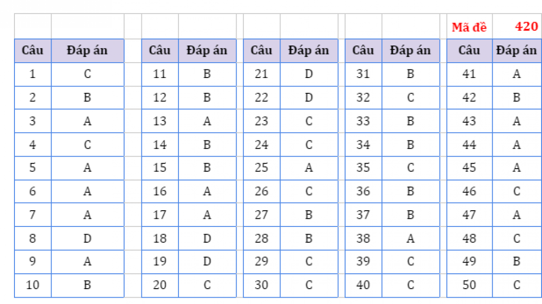Viewport: 542px width, 304px height.
Task: Click the question number 10 cell
Action: [33, 285]
